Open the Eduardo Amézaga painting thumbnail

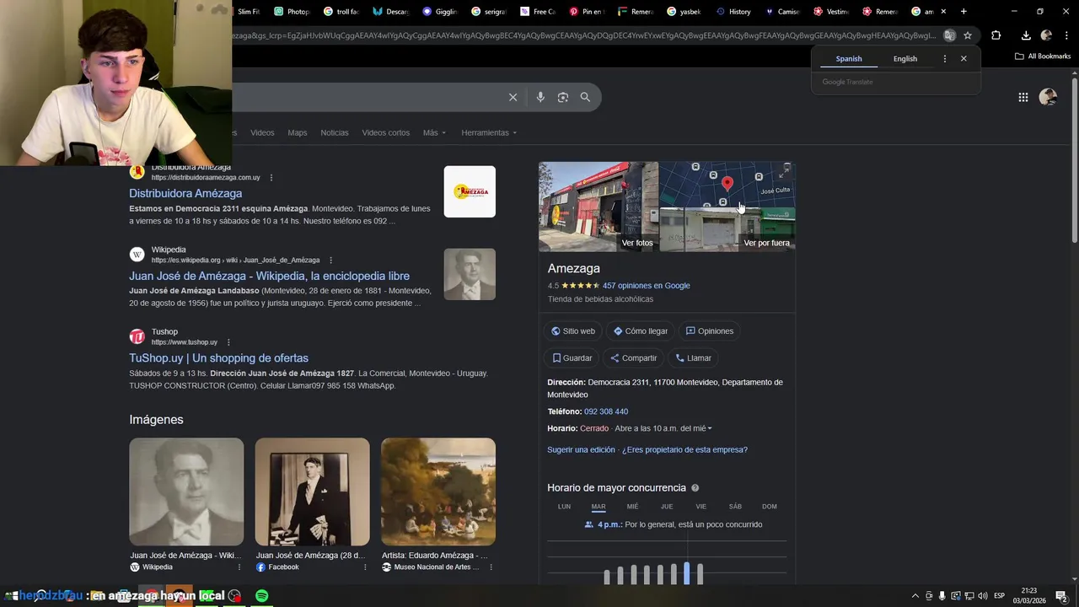[x=438, y=492]
